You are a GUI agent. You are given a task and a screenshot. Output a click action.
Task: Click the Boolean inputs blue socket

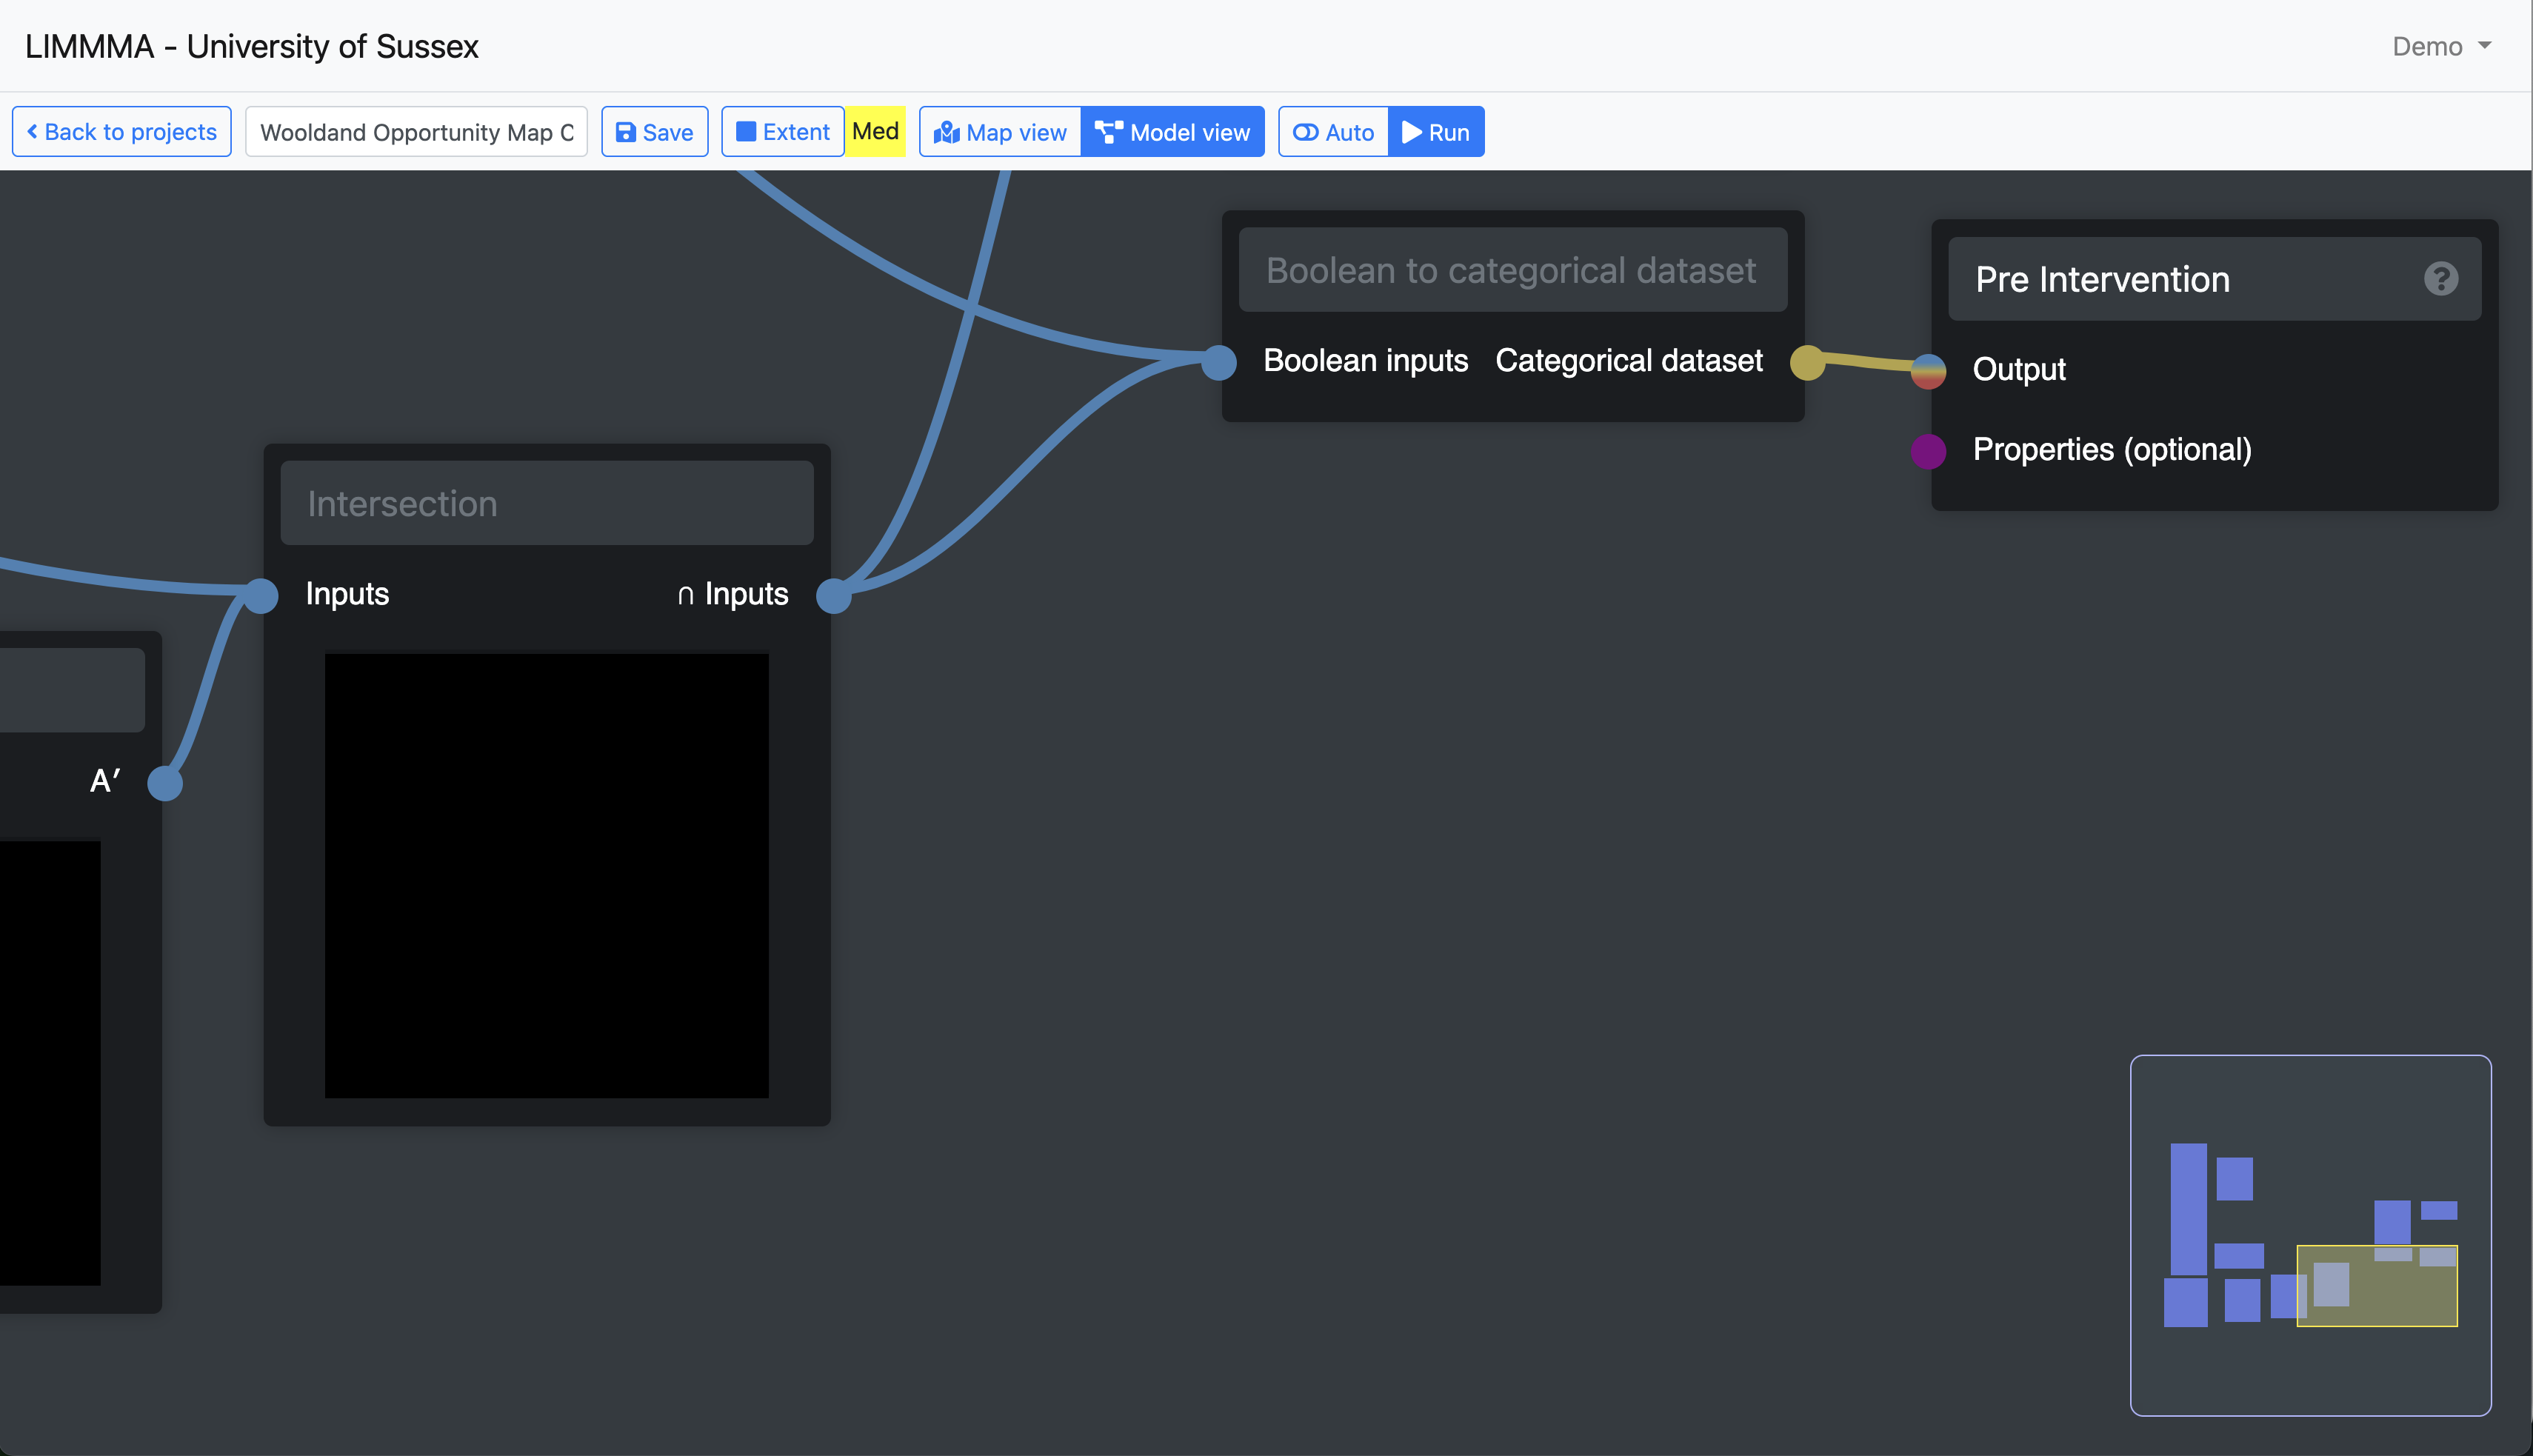tap(1219, 362)
